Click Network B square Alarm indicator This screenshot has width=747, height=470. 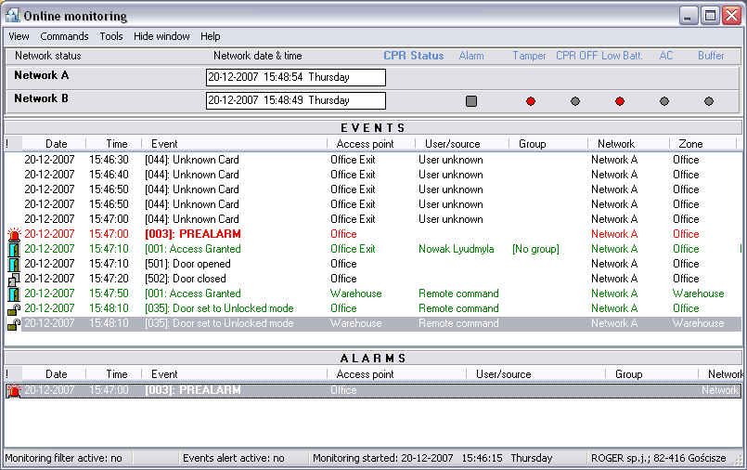pos(471,101)
